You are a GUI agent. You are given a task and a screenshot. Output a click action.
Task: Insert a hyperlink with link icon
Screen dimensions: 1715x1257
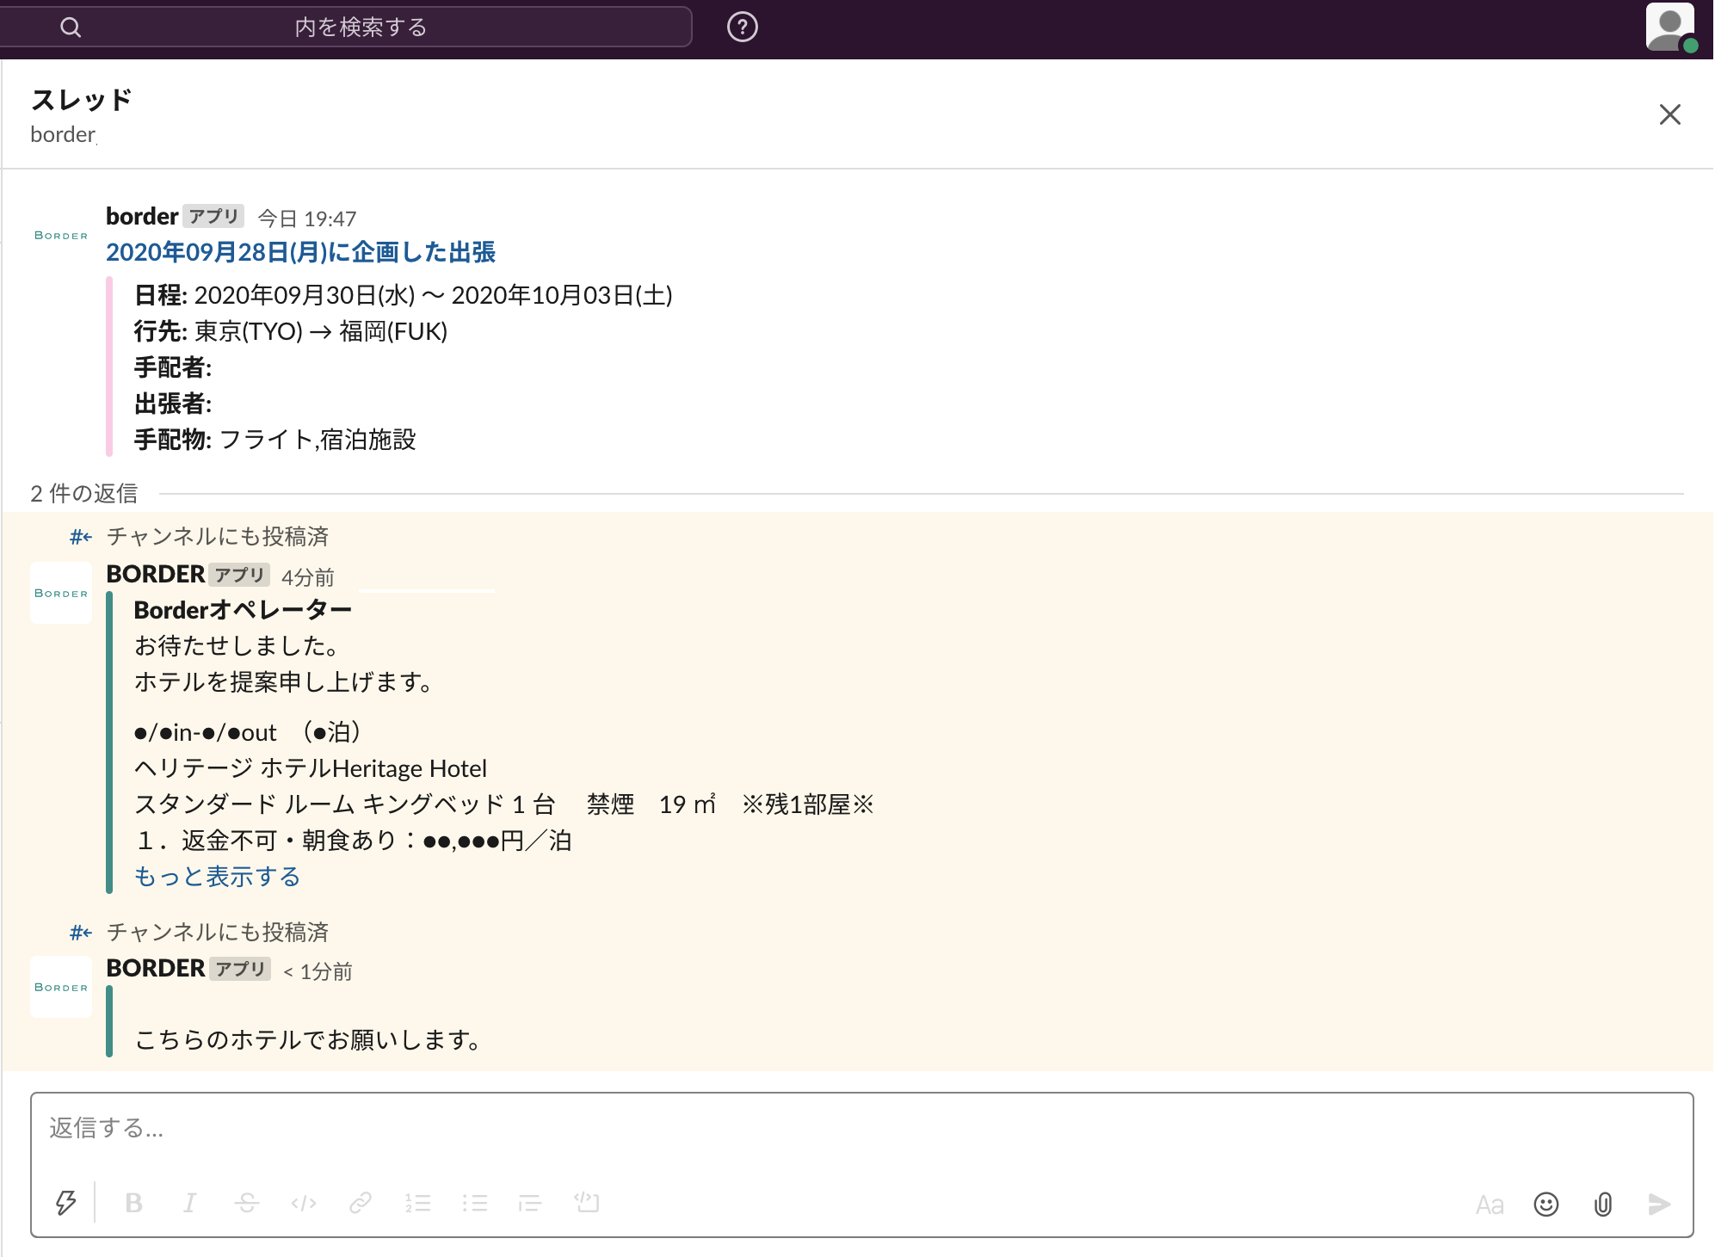click(x=361, y=1203)
